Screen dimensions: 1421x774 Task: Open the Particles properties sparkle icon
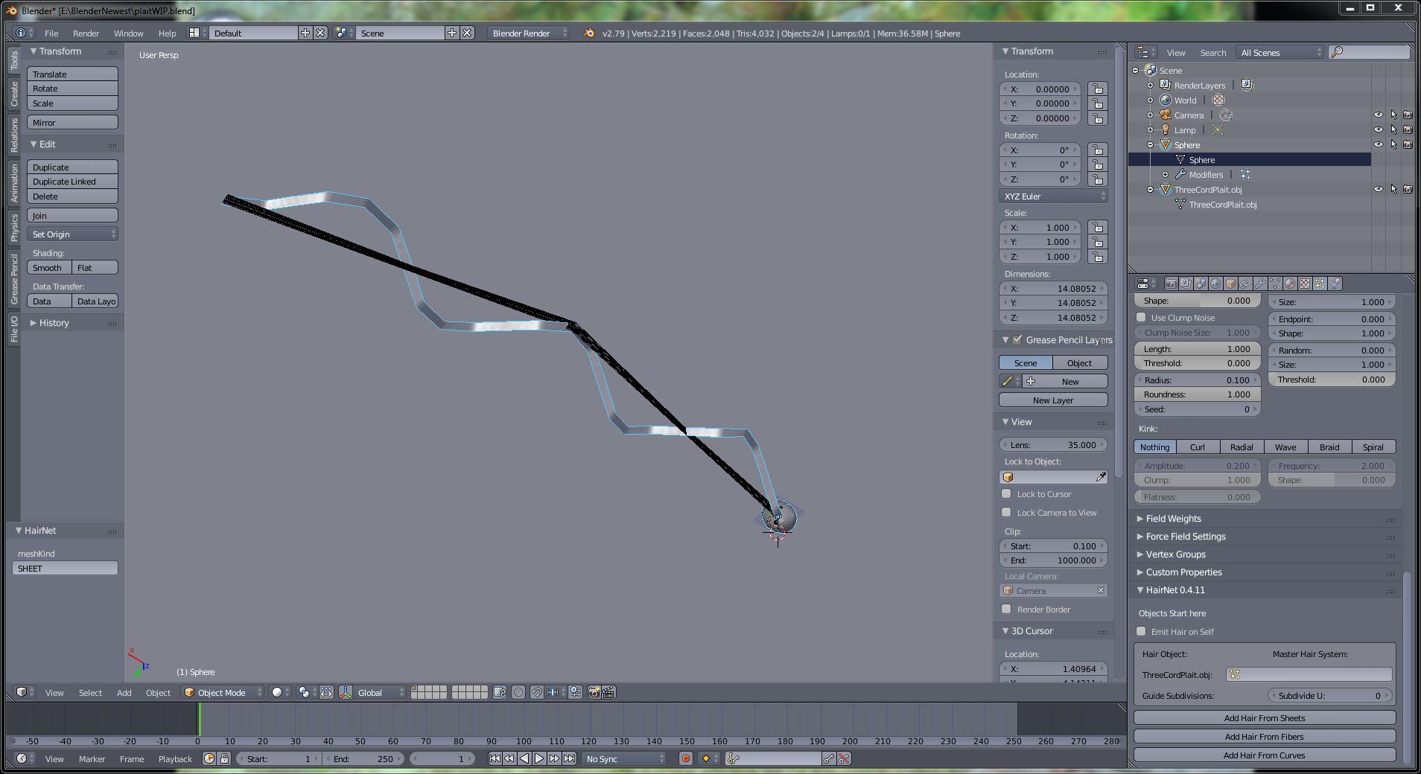click(x=1320, y=284)
